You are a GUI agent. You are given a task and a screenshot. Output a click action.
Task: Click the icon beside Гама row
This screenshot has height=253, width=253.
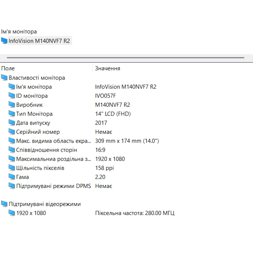pos(12,177)
